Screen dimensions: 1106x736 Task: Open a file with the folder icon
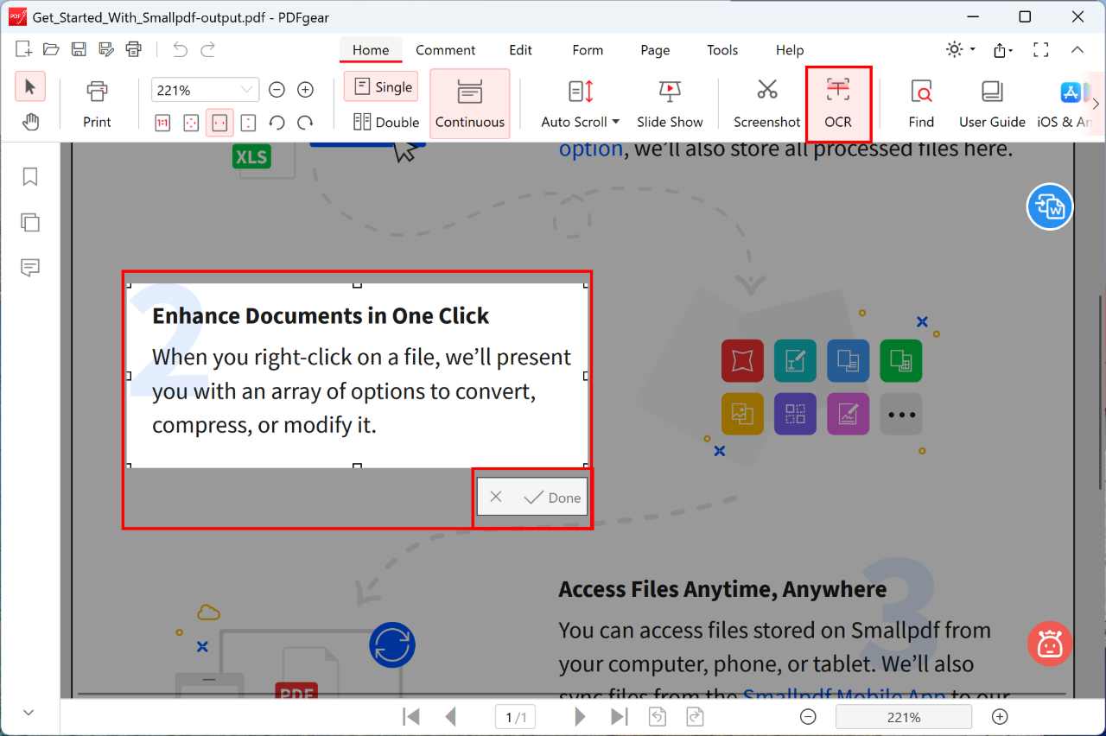51,49
